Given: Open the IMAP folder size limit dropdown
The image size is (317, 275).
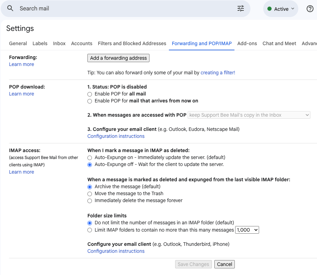Looking at the screenshot, I should pyautogui.click(x=247, y=230).
